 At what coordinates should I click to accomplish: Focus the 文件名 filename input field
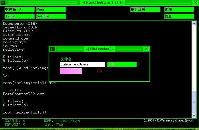83,64
